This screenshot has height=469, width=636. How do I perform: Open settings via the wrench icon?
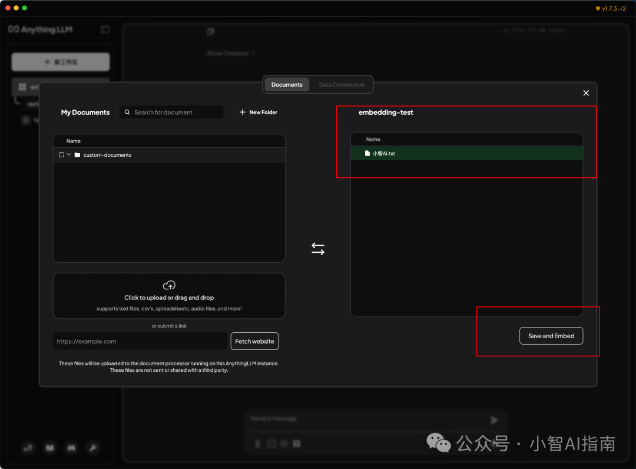point(92,448)
